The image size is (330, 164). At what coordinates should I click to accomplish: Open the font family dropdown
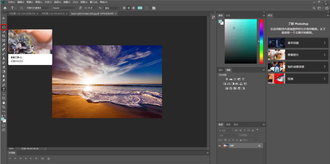coord(39,8)
